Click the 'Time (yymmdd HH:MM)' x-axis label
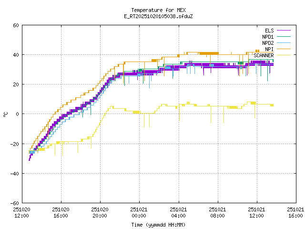Screen dimensions: 305x229 tap(158, 225)
